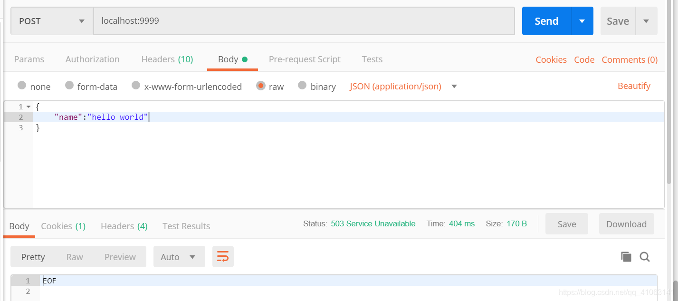Open the Pre-request Script tab
678x301 pixels.
click(x=305, y=59)
